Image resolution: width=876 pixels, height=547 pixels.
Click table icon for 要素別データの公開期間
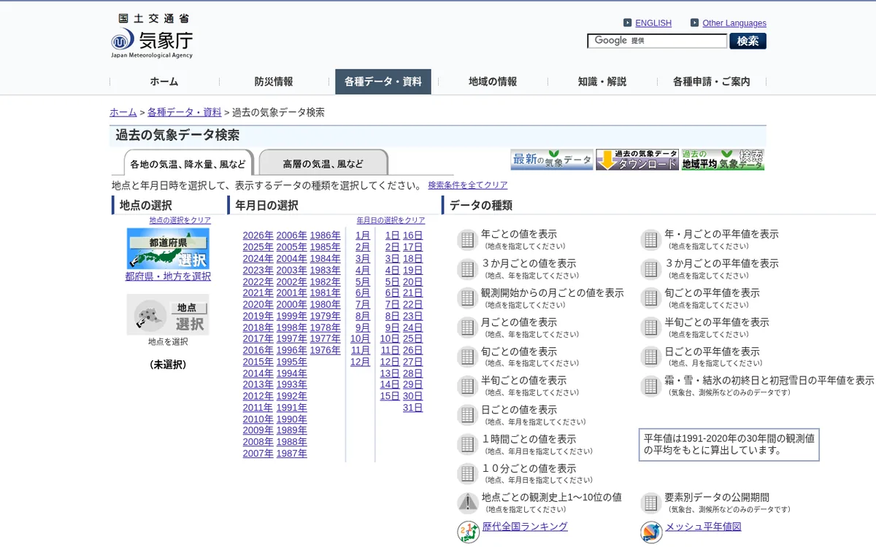tap(650, 503)
